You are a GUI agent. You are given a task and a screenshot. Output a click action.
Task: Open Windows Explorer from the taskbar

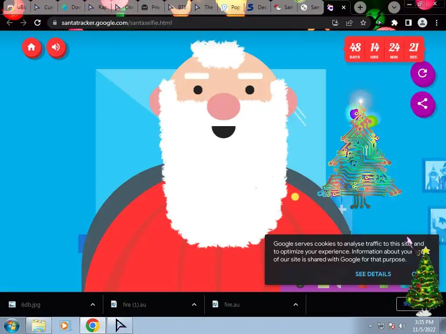click(x=39, y=325)
